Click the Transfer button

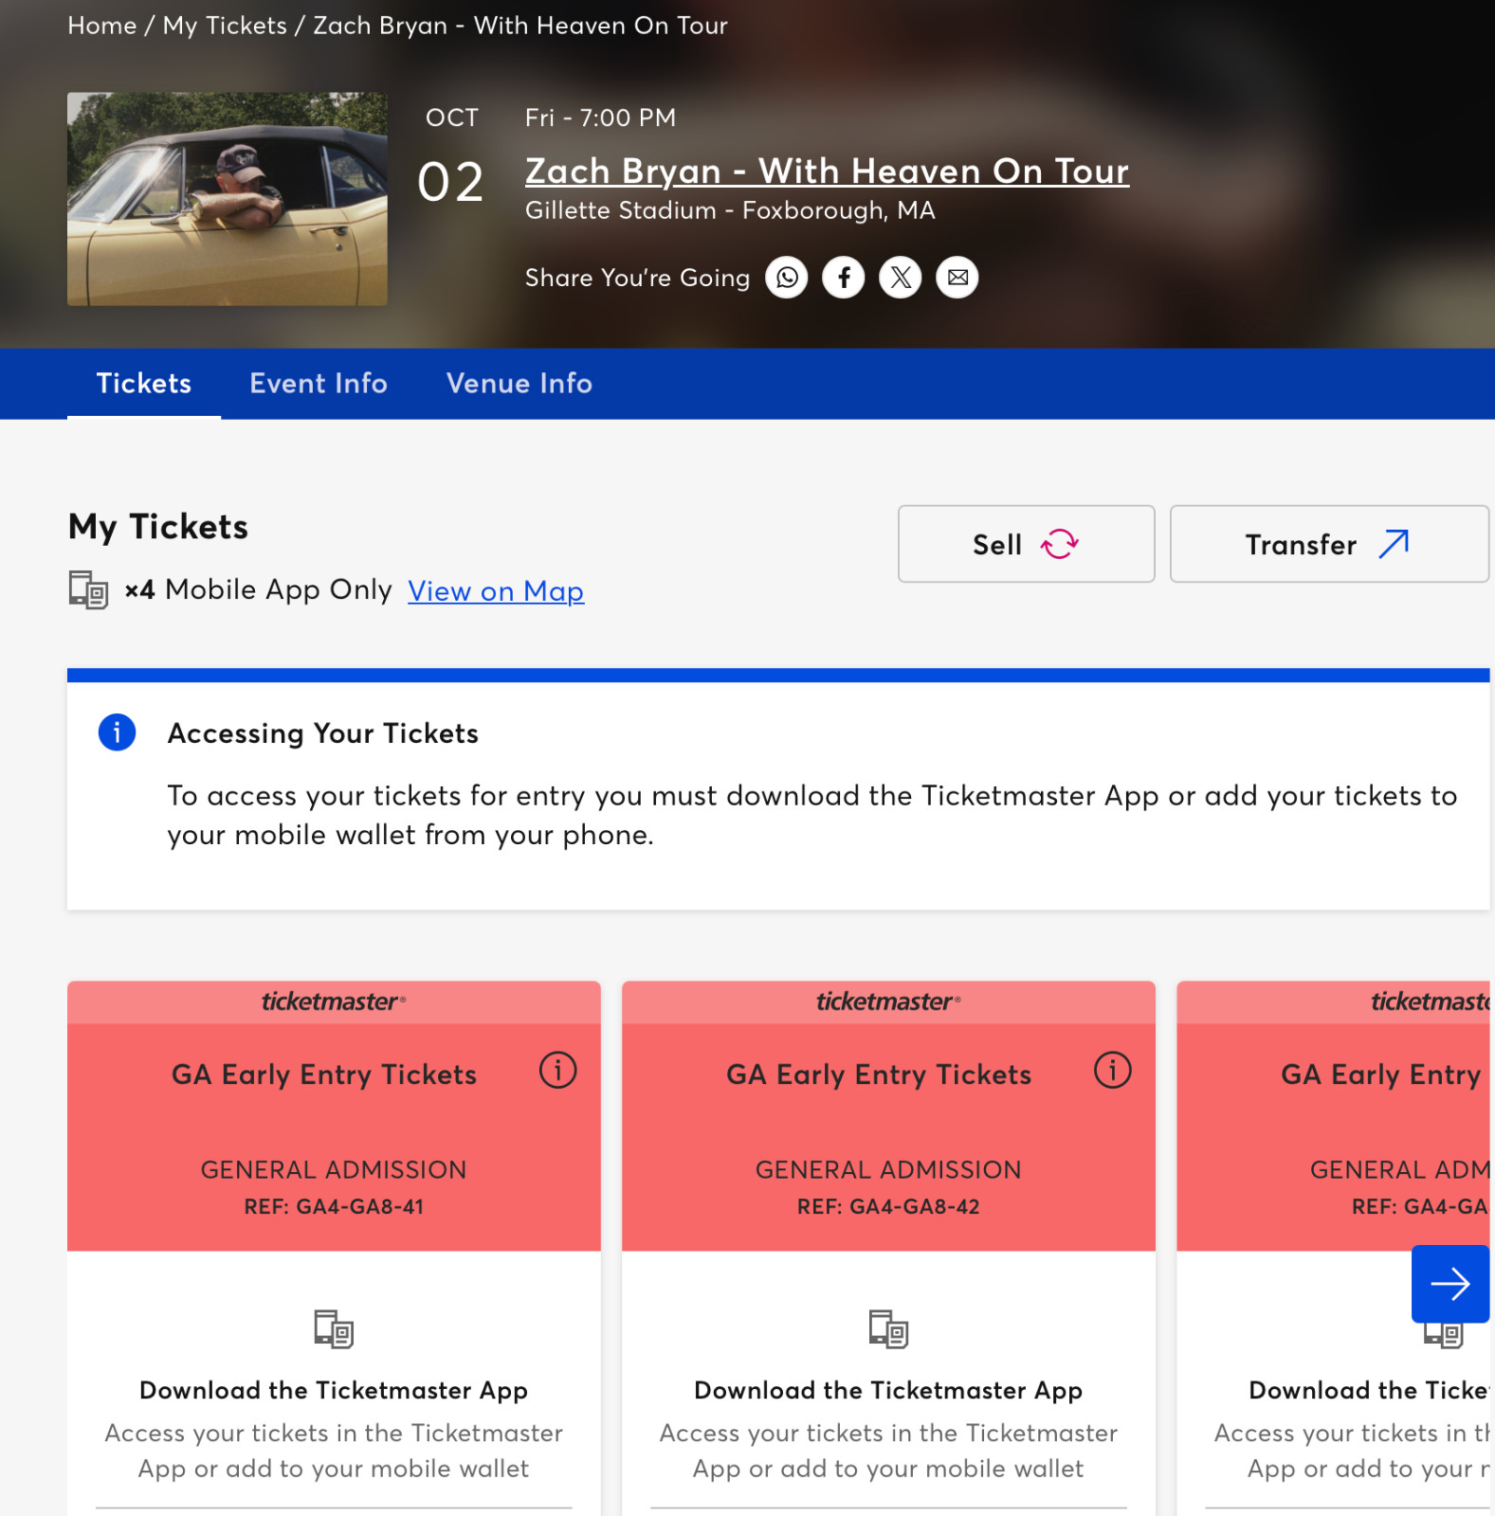pos(1329,544)
